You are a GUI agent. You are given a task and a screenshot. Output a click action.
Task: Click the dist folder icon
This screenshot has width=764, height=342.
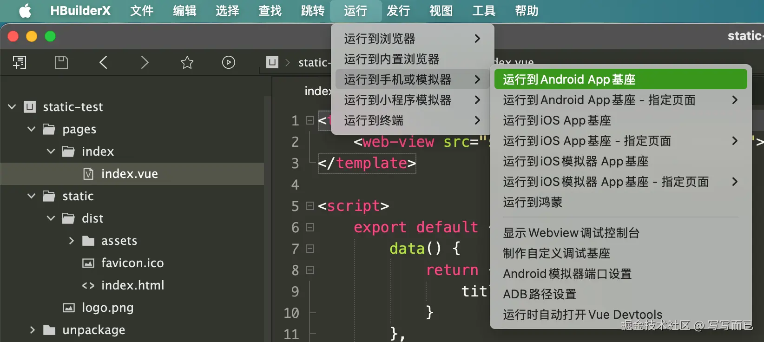pyautogui.click(x=68, y=218)
